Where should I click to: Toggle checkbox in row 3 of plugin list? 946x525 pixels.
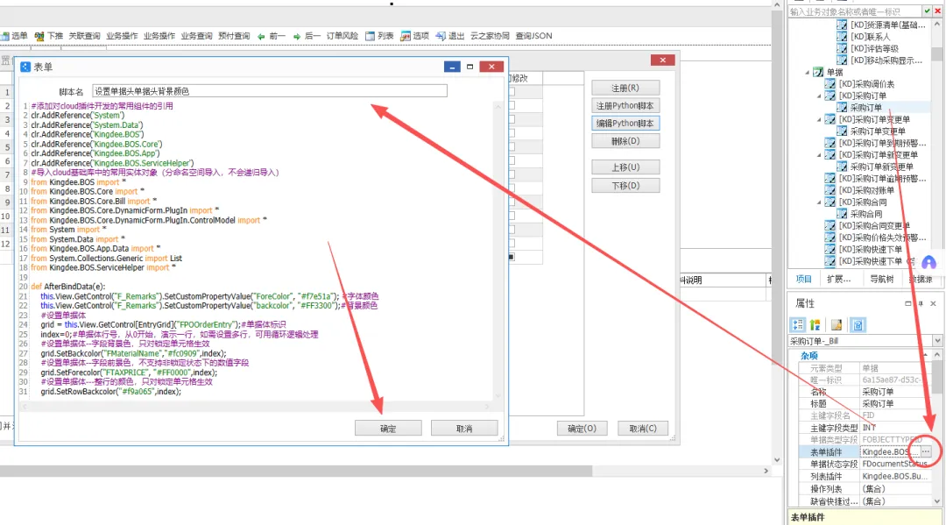click(512, 119)
